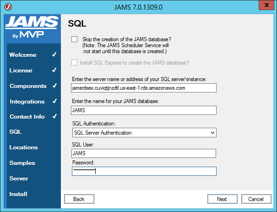Close the JAMS installer window
Screen dimensions: 277x212
click(x=266, y=5)
